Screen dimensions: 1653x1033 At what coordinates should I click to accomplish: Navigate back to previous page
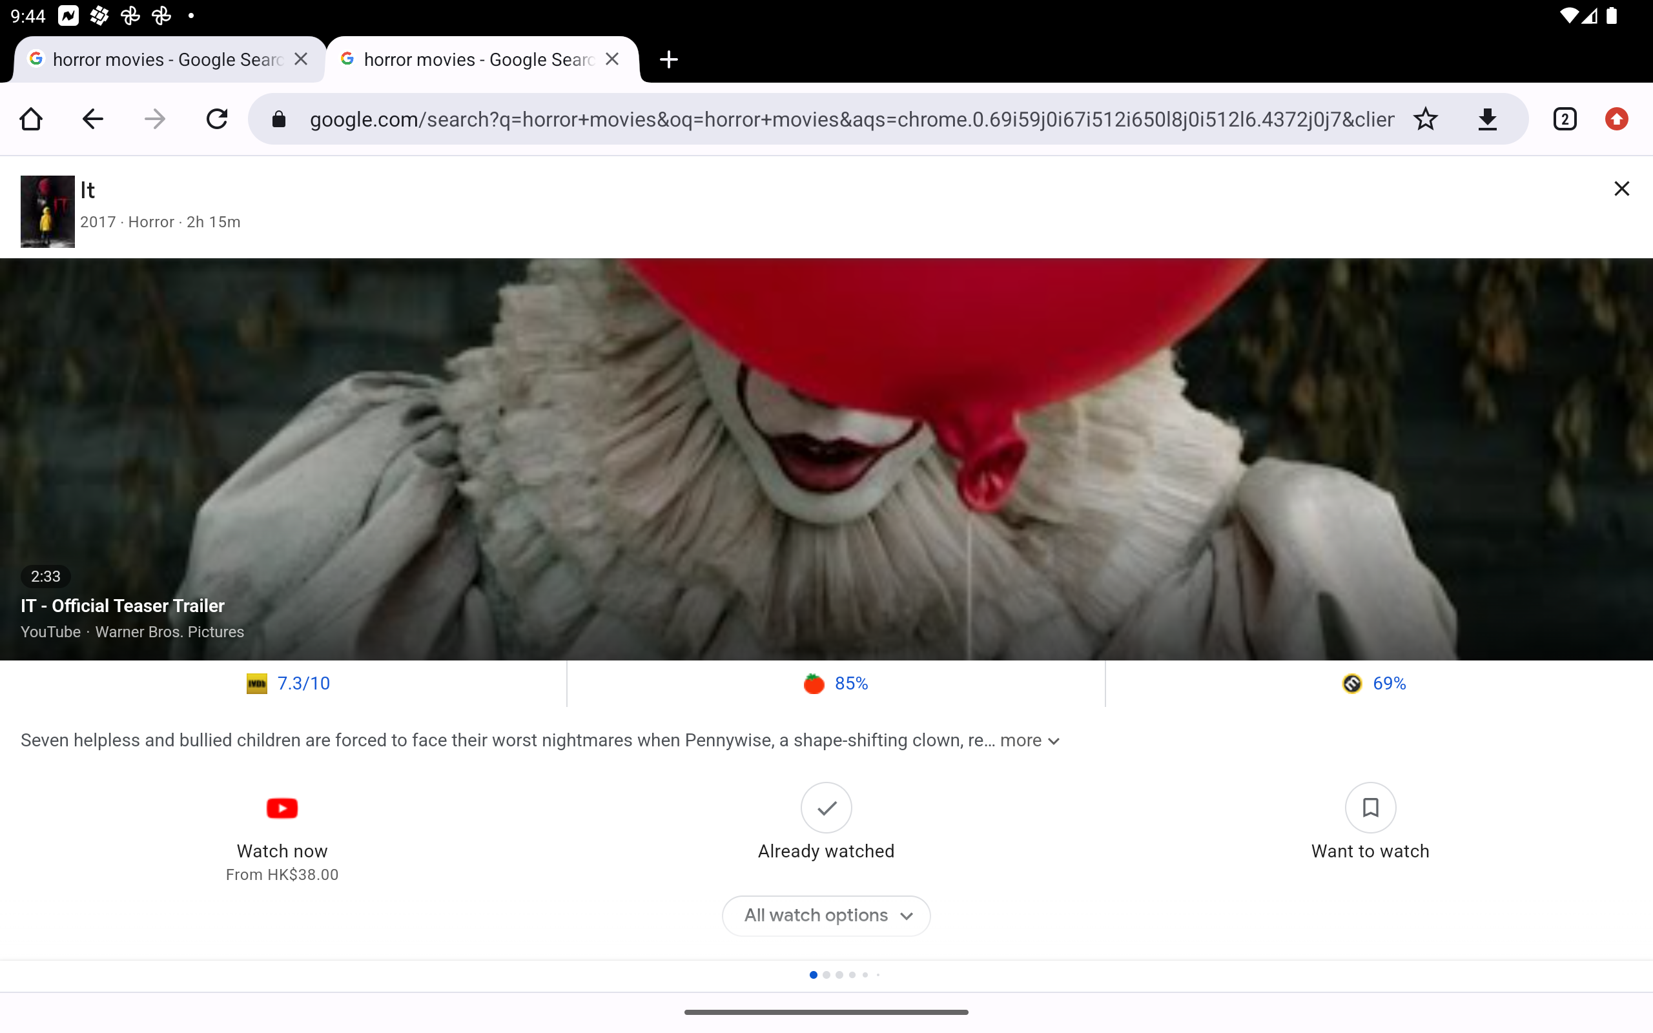click(x=93, y=119)
